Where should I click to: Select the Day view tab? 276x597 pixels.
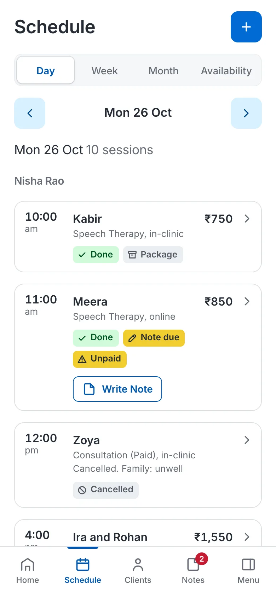click(x=46, y=70)
